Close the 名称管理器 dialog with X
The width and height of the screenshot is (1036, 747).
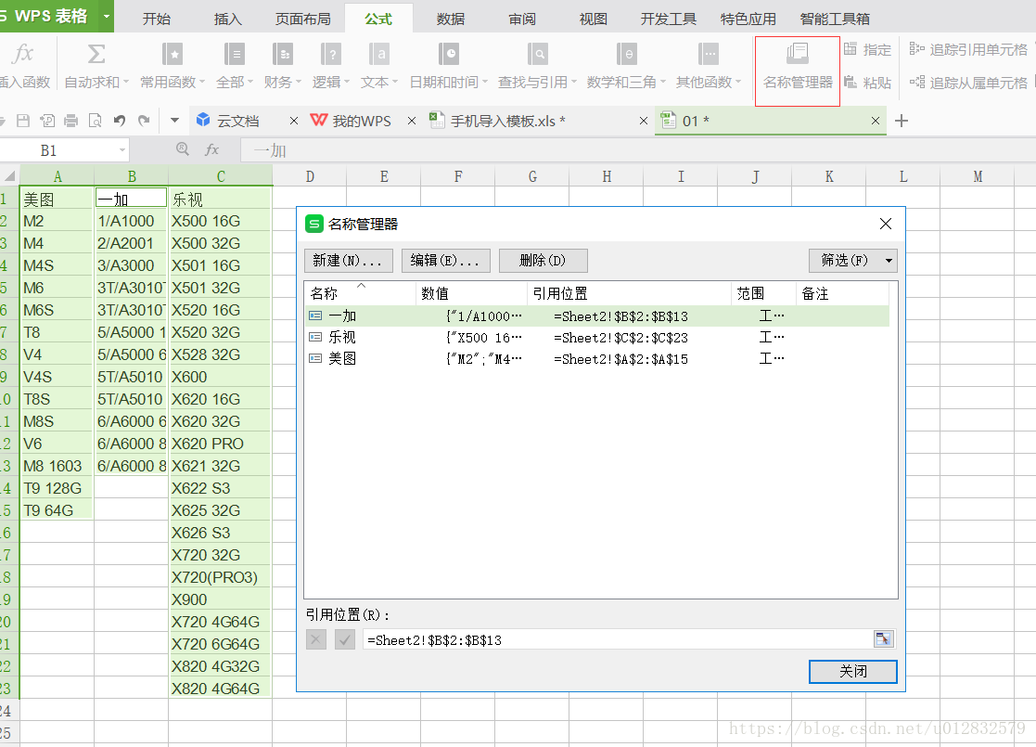pos(886,225)
